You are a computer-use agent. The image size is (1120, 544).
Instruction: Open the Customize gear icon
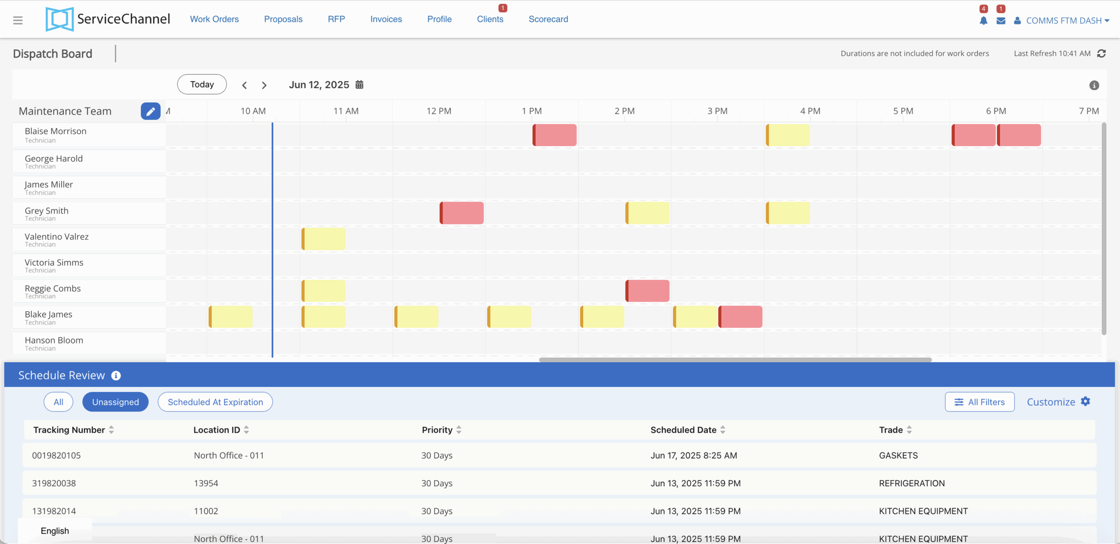[x=1085, y=401]
